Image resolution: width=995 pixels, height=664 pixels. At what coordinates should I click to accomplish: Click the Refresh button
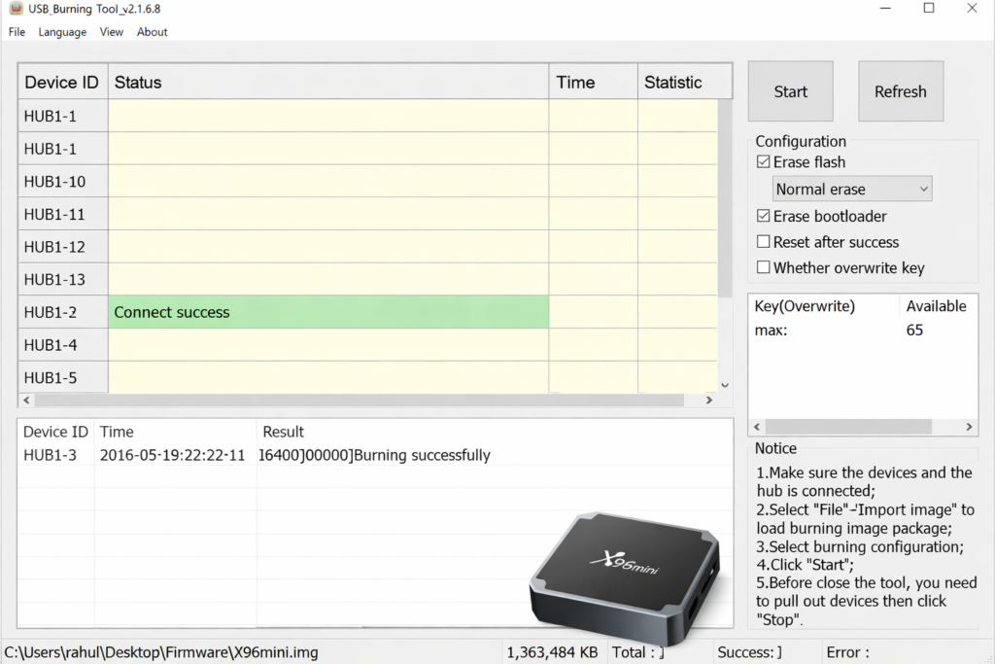click(x=900, y=91)
